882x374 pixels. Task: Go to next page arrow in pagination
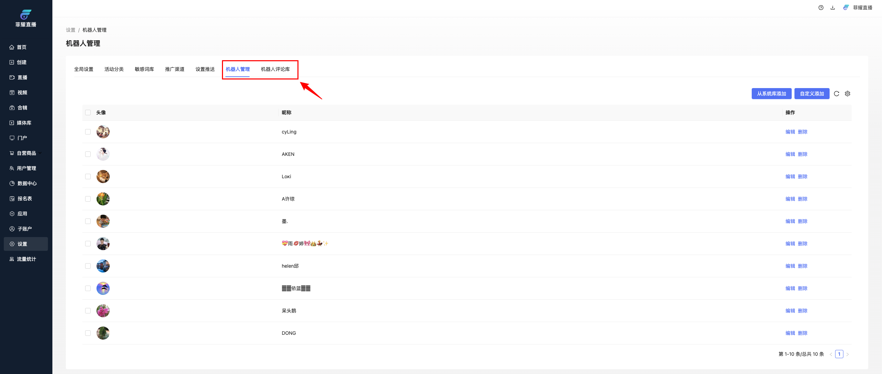pyautogui.click(x=848, y=354)
